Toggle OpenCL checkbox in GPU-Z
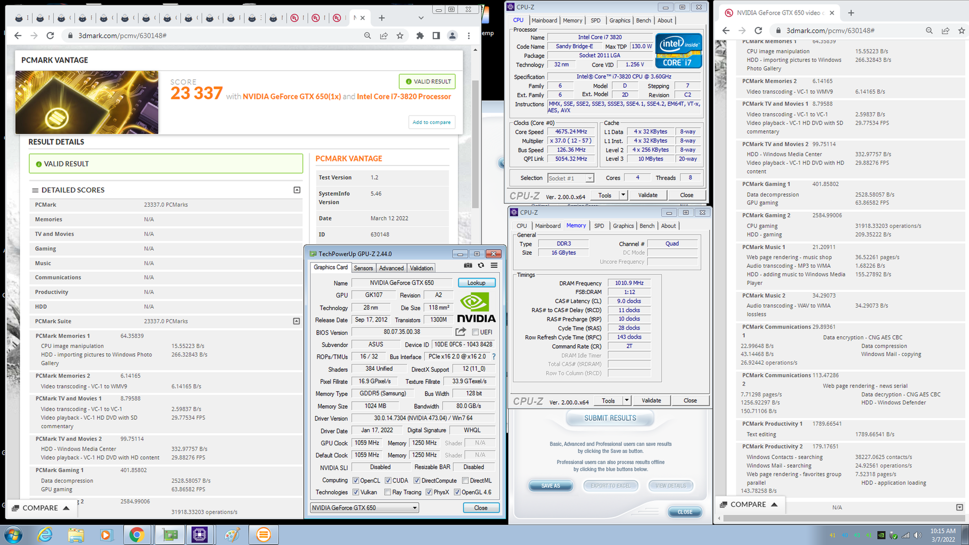Viewport: 969px width, 545px height. (356, 480)
